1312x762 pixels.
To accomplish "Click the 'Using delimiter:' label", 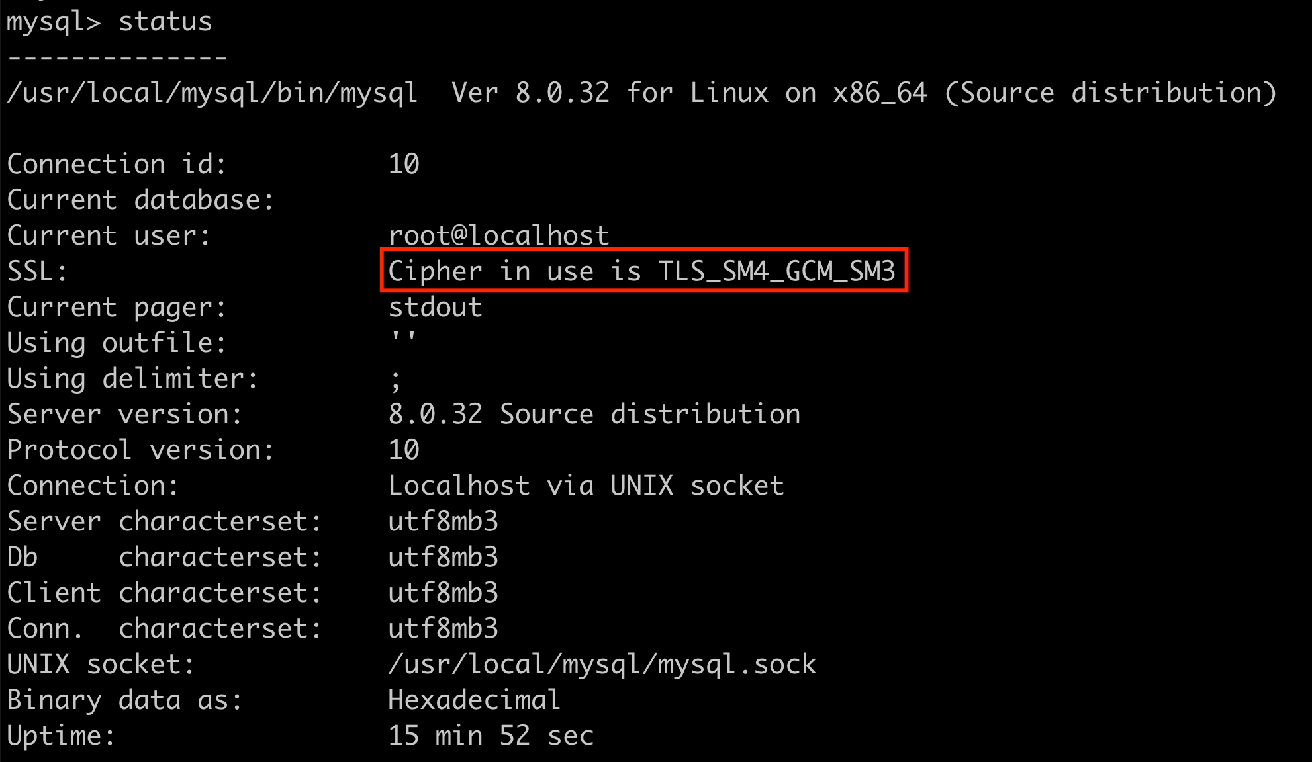I will (x=132, y=378).
